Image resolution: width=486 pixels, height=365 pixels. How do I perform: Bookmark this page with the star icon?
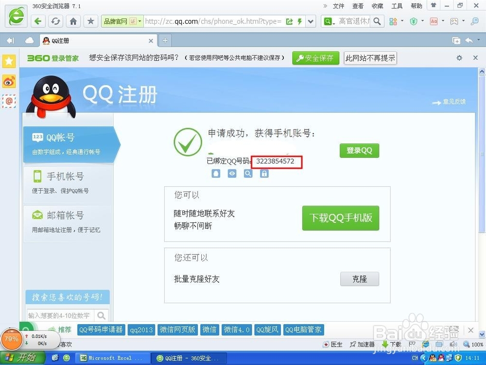tap(90, 21)
